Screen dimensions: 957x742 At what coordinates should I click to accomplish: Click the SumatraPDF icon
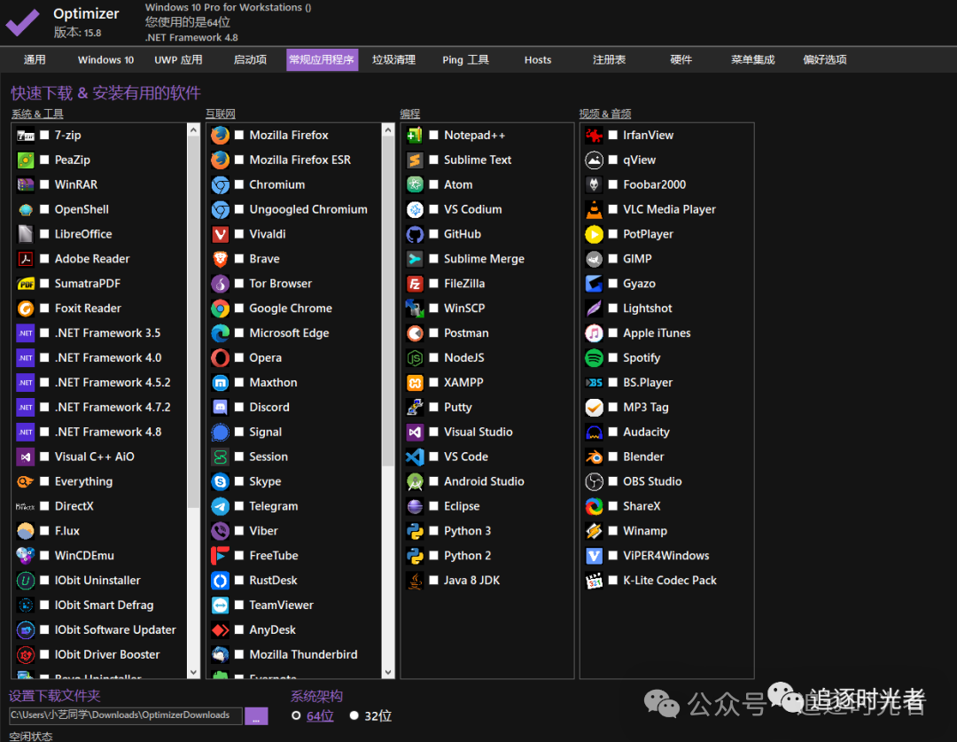[x=26, y=284]
